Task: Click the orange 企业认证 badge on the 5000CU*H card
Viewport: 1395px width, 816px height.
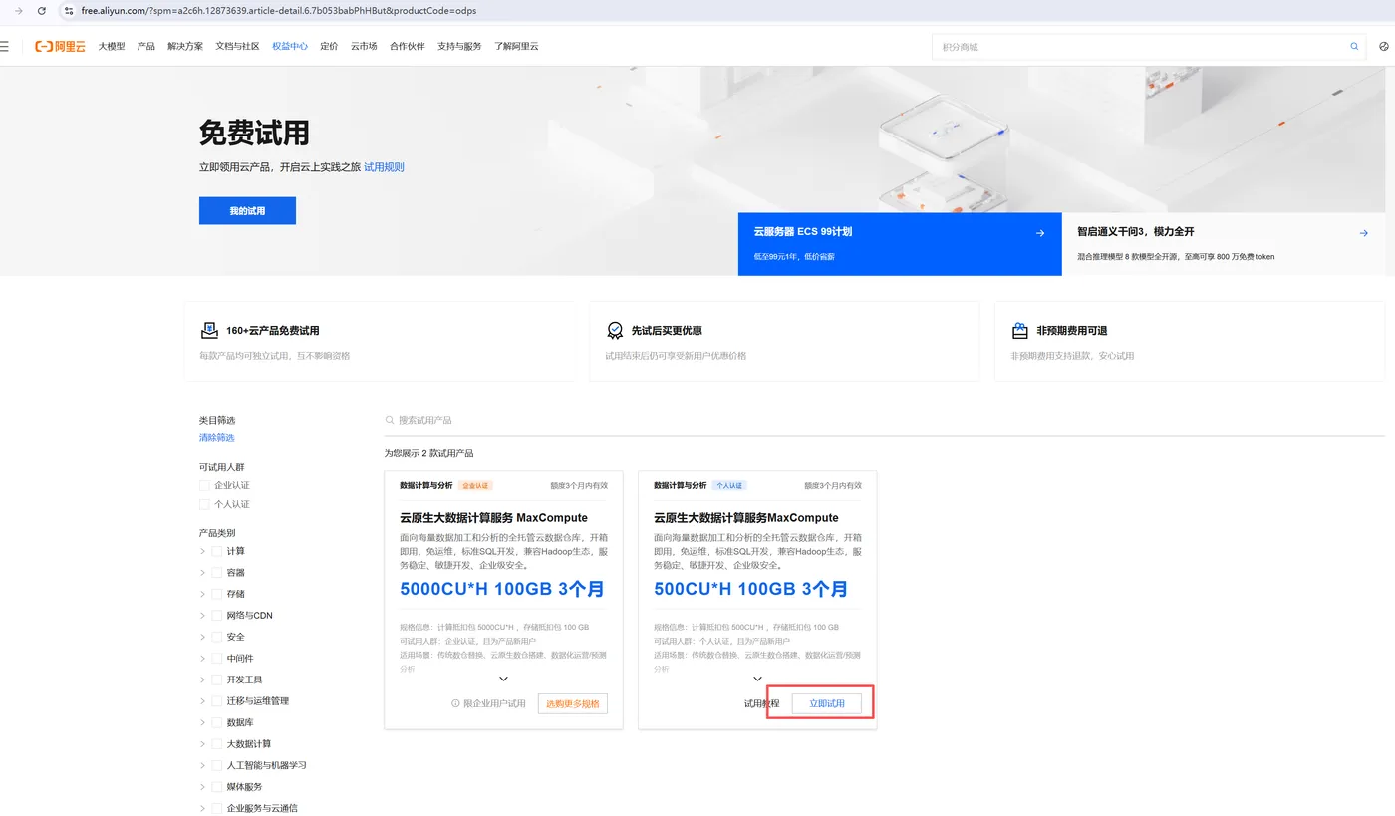Action: 476,486
